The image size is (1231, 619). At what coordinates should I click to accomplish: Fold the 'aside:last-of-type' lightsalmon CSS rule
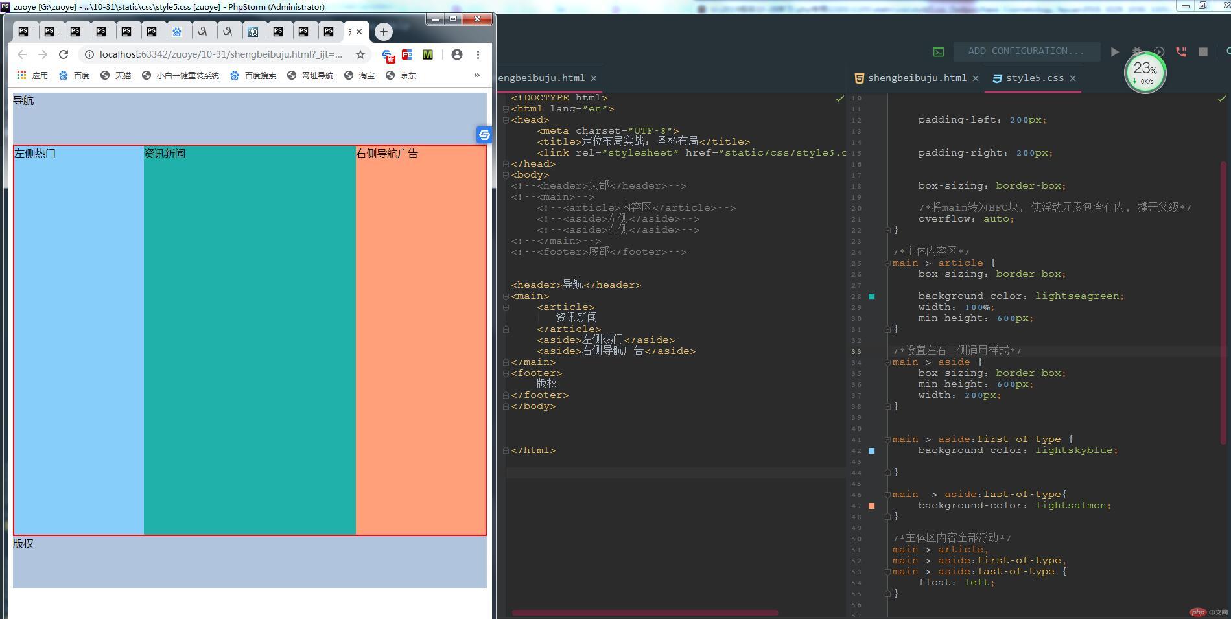(887, 495)
